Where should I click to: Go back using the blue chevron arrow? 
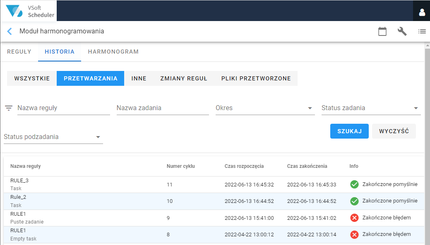click(10, 31)
